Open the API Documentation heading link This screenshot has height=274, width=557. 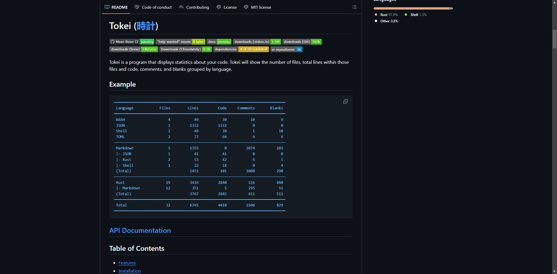(x=140, y=231)
